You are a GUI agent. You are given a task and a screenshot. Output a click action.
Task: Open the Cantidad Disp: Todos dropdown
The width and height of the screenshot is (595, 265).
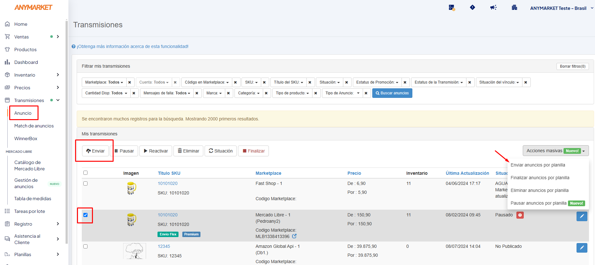point(106,93)
